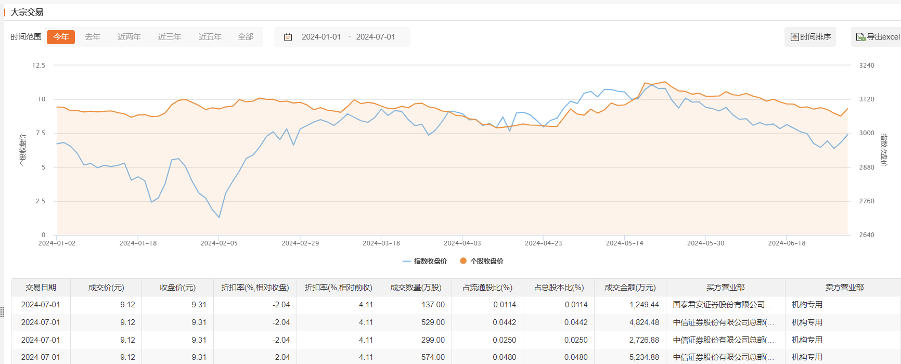
Task: Click the drag handle at left table edge
Action: pos(2,312)
